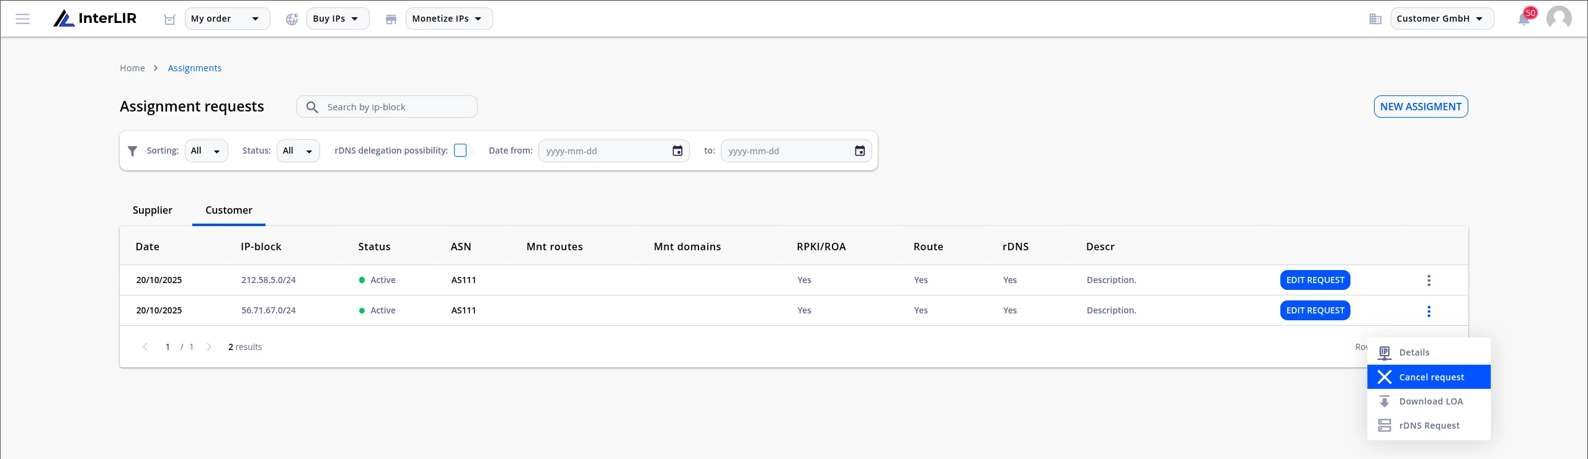Open the Customer GmbH account dropdown
The image size is (1588, 459).
coord(1442,19)
